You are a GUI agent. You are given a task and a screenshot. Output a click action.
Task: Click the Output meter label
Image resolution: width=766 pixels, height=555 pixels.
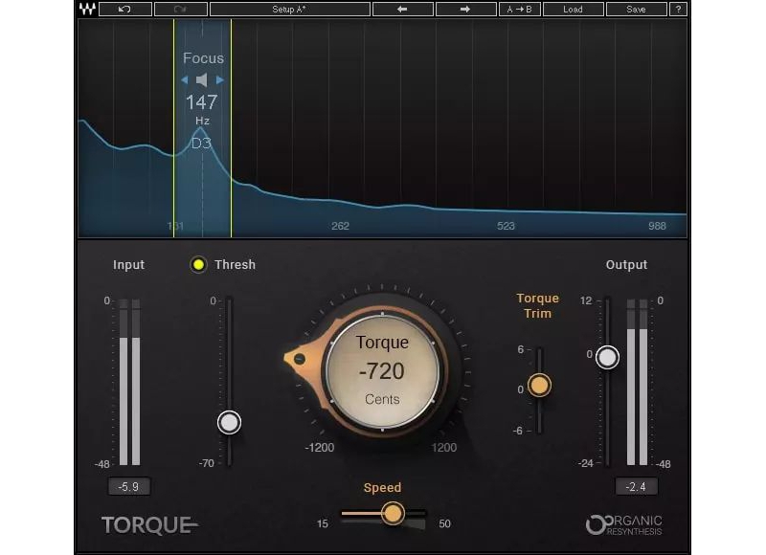point(627,264)
